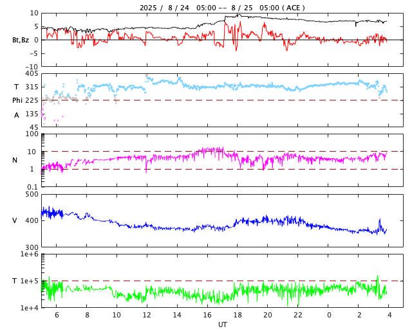Click the 'N' density axis label
Screen dimensions: 412x329
pyautogui.click(x=15, y=160)
